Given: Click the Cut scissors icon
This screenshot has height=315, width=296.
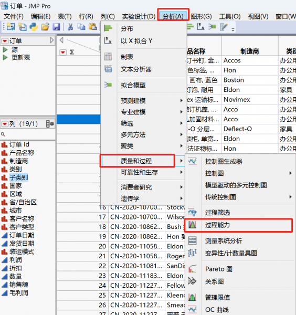Looking at the screenshot, I should (70, 27).
